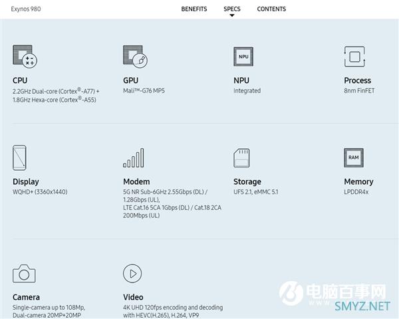This screenshot has width=399, height=319.
Task: Click the Display heading
Action: [x=26, y=181]
